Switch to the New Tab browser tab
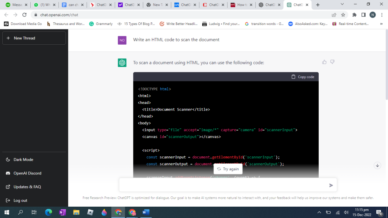Image resolution: width=388 pixels, height=218 pixels. (156, 5)
